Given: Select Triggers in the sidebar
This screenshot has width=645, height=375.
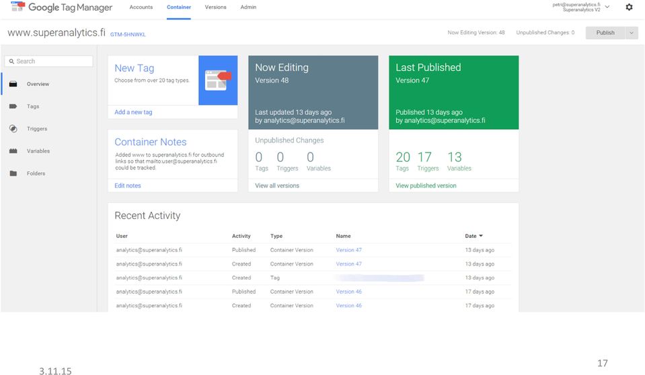Looking at the screenshot, I should pos(37,129).
